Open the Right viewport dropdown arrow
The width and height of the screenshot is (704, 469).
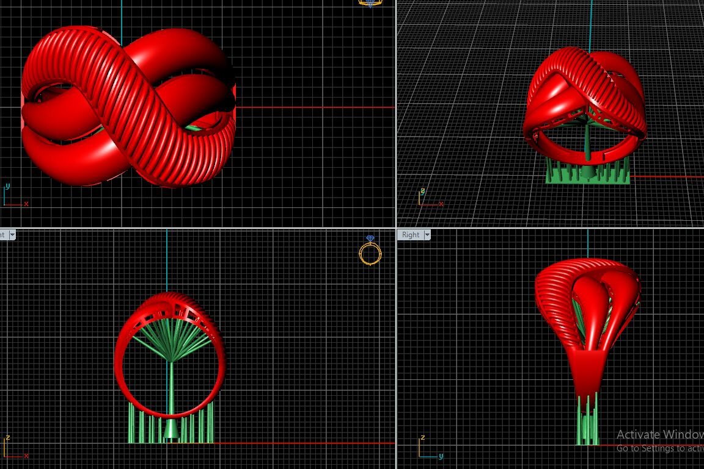click(427, 235)
